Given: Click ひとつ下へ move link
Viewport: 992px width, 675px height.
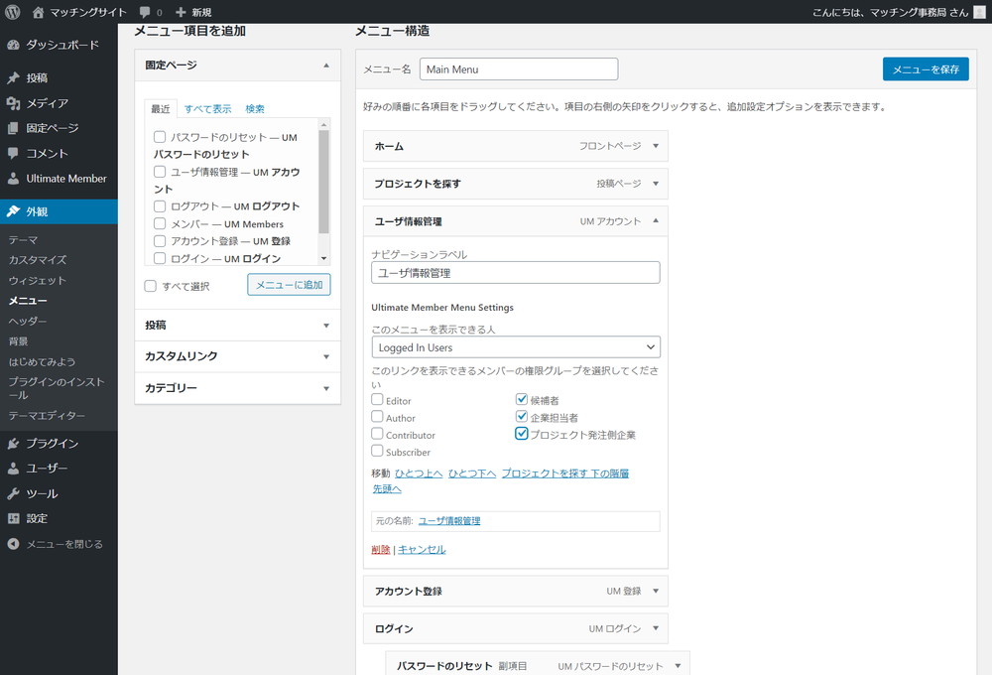Looking at the screenshot, I should point(472,473).
